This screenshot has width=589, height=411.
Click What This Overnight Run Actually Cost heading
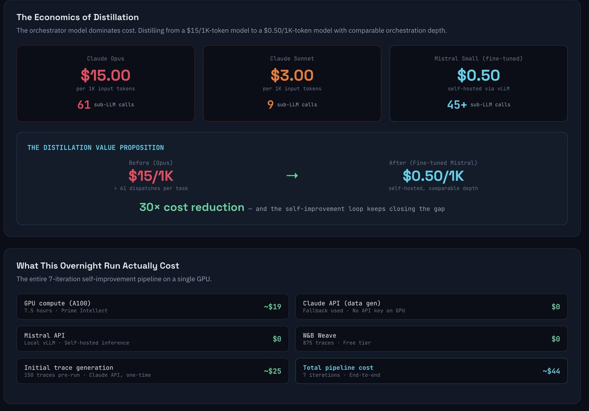point(98,266)
